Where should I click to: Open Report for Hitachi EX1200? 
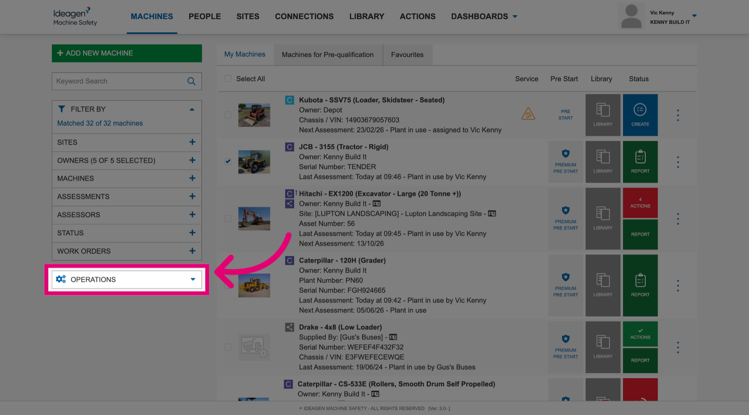[640, 234]
